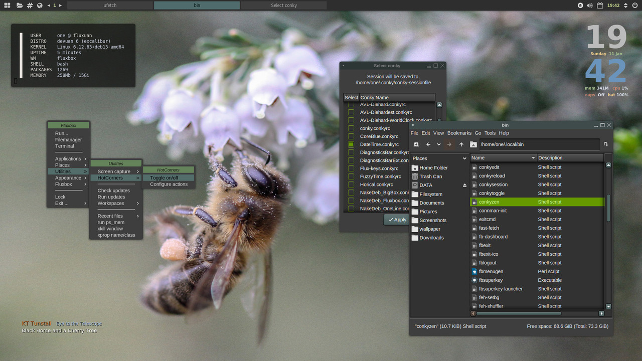Click the /home/one/.local/bin location field
The width and height of the screenshot is (642, 361).
coord(539,144)
